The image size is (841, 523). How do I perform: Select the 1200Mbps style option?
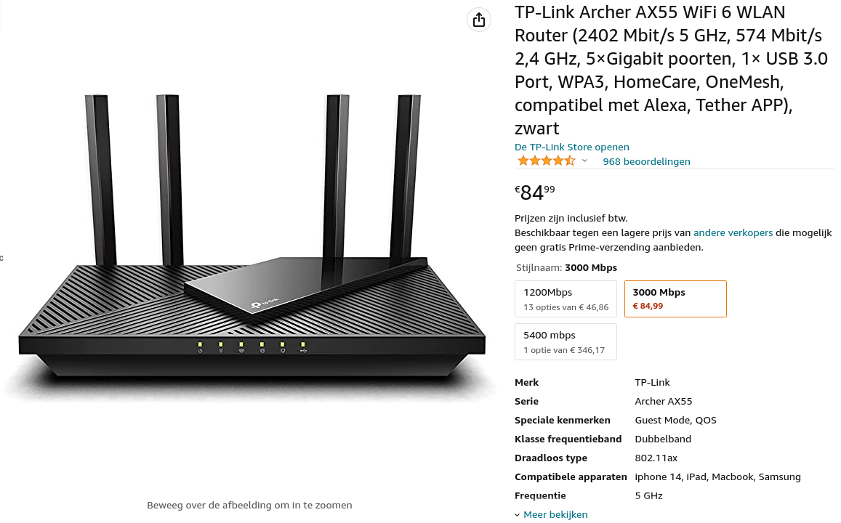(x=566, y=299)
